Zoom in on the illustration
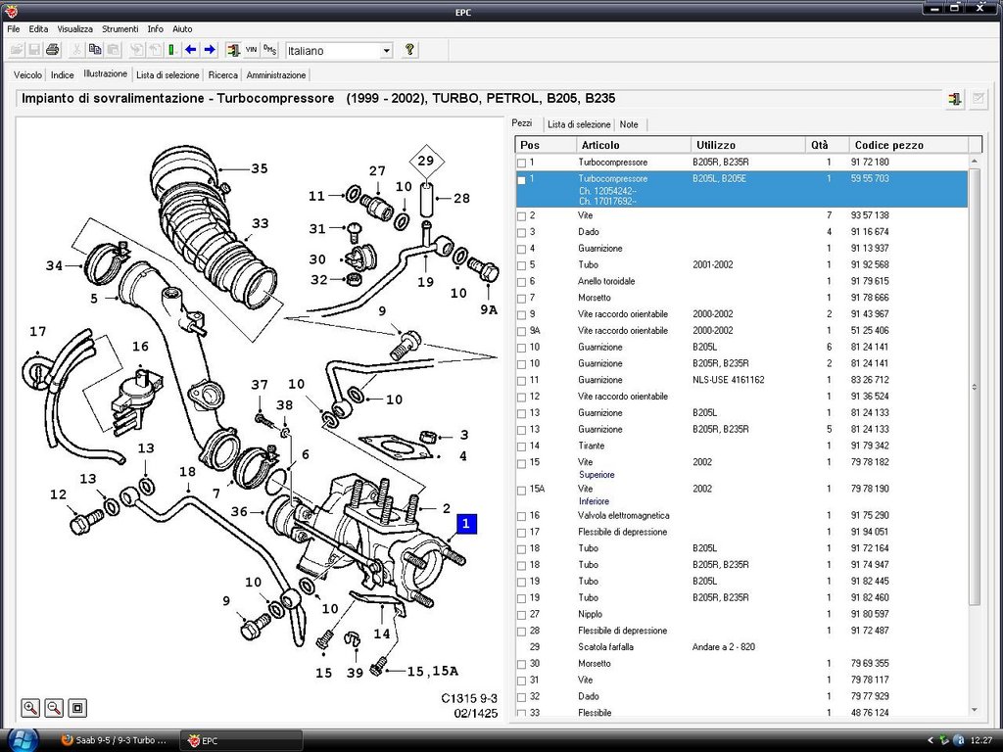Screen dimensions: 1003x752 click(31, 707)
